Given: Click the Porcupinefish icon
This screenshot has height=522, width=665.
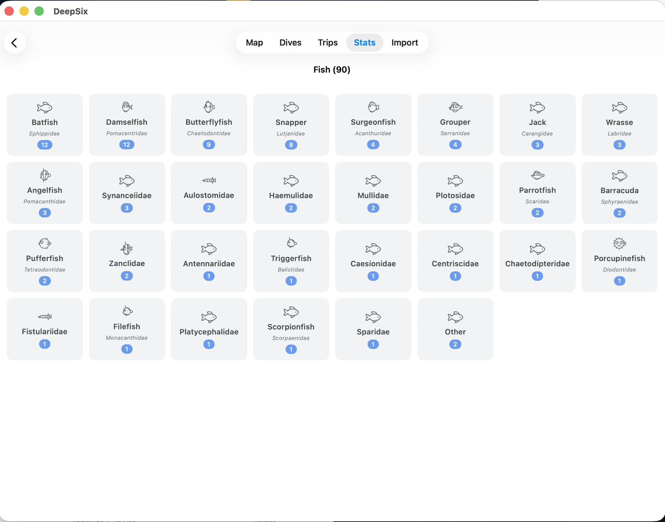Looking at the screenshot, I should [619, 243].
